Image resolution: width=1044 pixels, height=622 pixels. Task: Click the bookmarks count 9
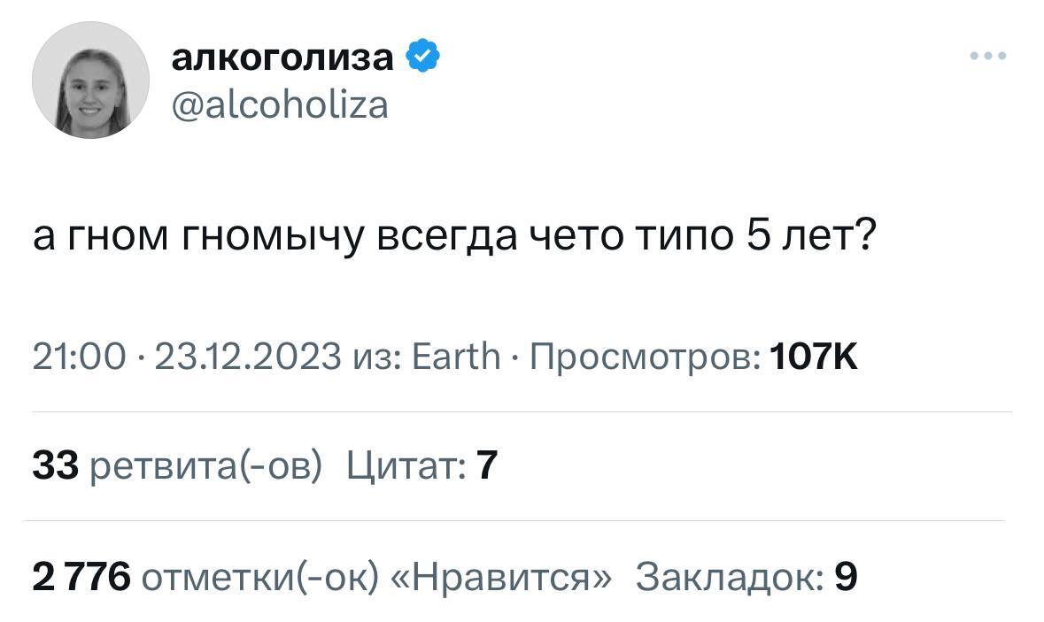tap(846, 577)
